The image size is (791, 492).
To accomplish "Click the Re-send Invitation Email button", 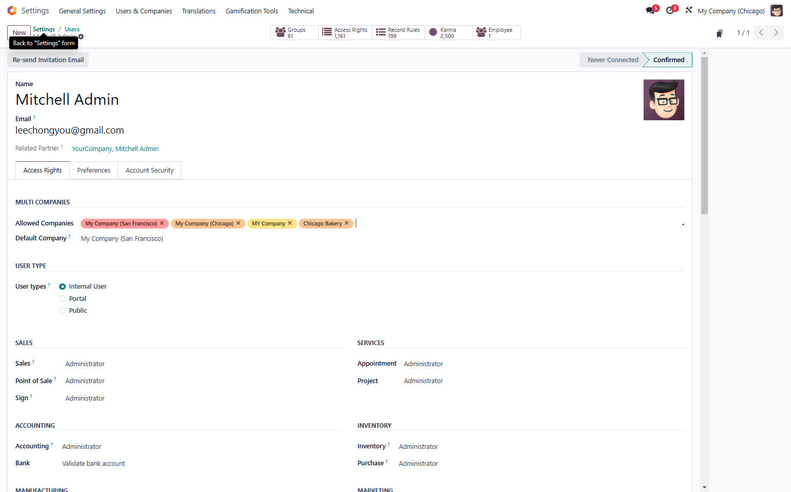I will pyautogui.click(x=48, y=60).
